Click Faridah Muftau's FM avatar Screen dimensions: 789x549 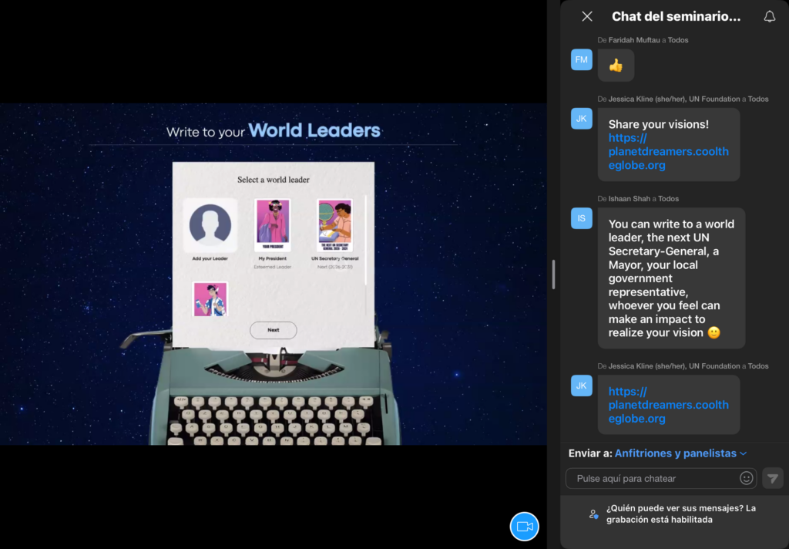581,59
